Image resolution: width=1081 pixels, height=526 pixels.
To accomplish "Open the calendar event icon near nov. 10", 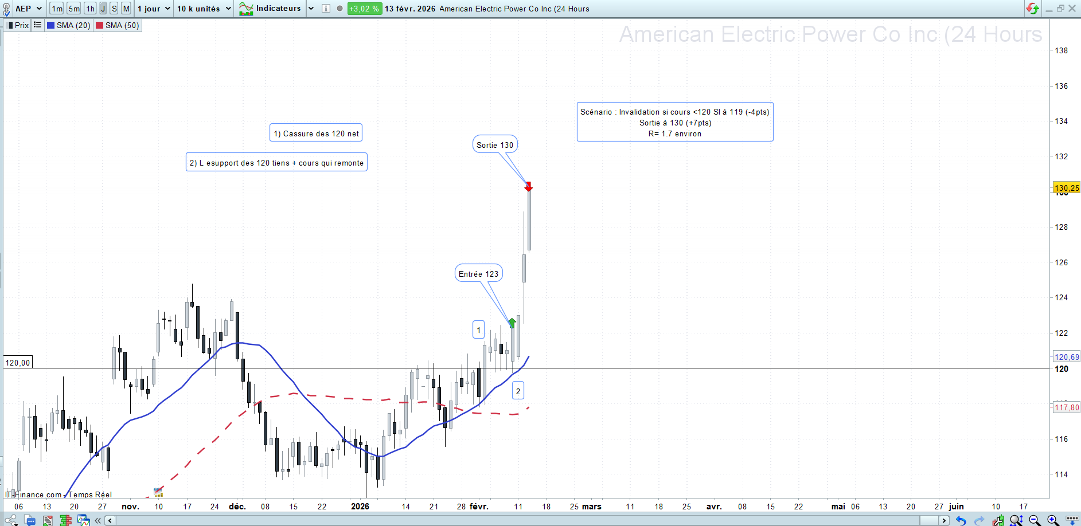I will [x=158, y=492].
